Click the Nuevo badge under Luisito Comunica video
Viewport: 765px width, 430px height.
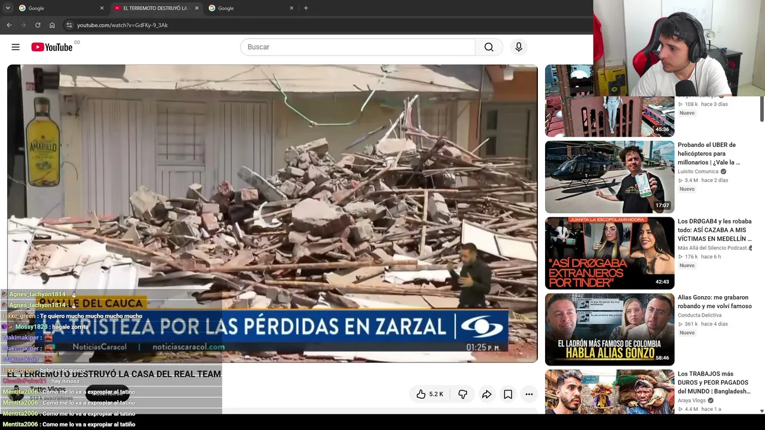click(687, 189)
